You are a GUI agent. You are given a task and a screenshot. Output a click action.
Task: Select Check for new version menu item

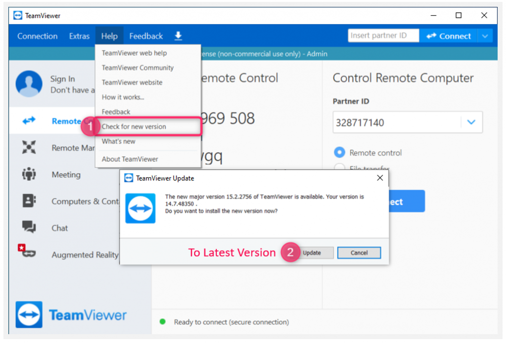(134, 127)
